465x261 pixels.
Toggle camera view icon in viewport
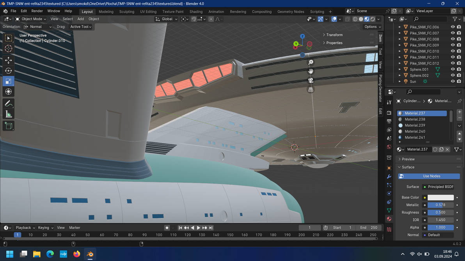tap(311, 80)
